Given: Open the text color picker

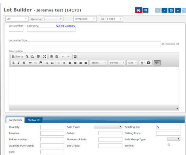Looking at the screenshot, I should click(x=142, y=63).
